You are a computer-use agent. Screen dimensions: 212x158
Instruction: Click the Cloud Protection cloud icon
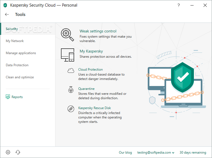pos(71,71)
